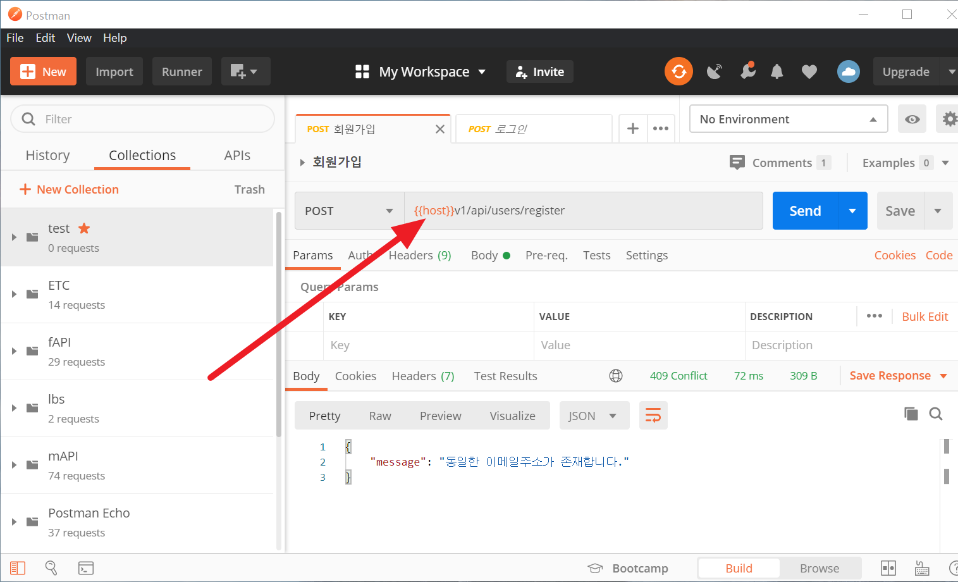Click the Import button
Image resolution: width=958 pixels, height=582 pixels.
pos(114,71)
